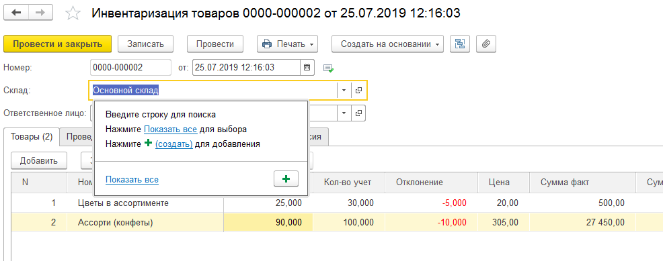The height and width of the screenshot is (261, 663).
Task: Click the forward navigation arrow
Action: click(x=40, y=13)
